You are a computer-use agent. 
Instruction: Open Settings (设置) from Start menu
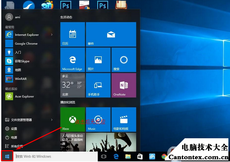coord(11,128)
